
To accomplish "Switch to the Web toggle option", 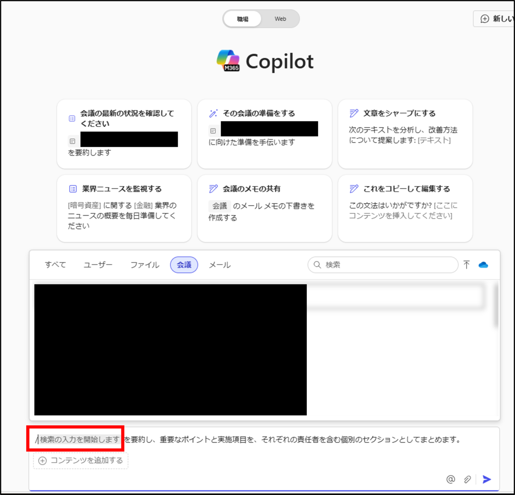I will [x=280, y=19].
